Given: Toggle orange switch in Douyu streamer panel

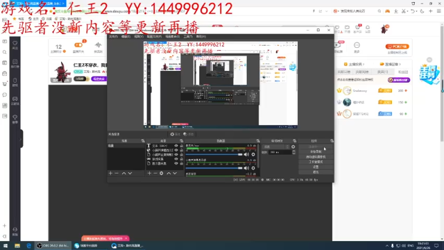Looking at the screenshot, I should point(78,45).
